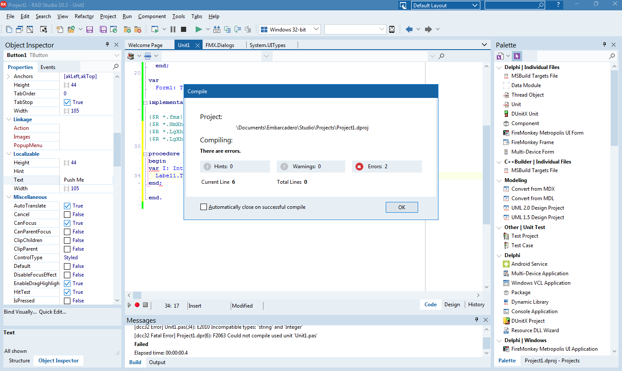The width and height of the screenshot is (622, 371).
Task: Click the Trace Into toolbar icon
Action: tap(227, 29)
